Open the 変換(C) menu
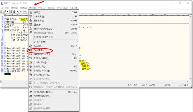Viewport: 193px width, 112px height. click(23, 8)
